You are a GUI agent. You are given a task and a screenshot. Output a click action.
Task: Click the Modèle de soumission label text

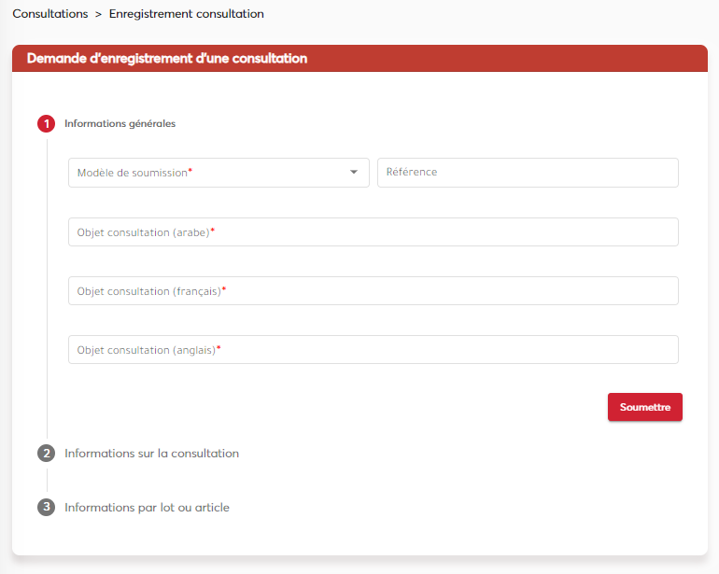click(x=133, y=173)
